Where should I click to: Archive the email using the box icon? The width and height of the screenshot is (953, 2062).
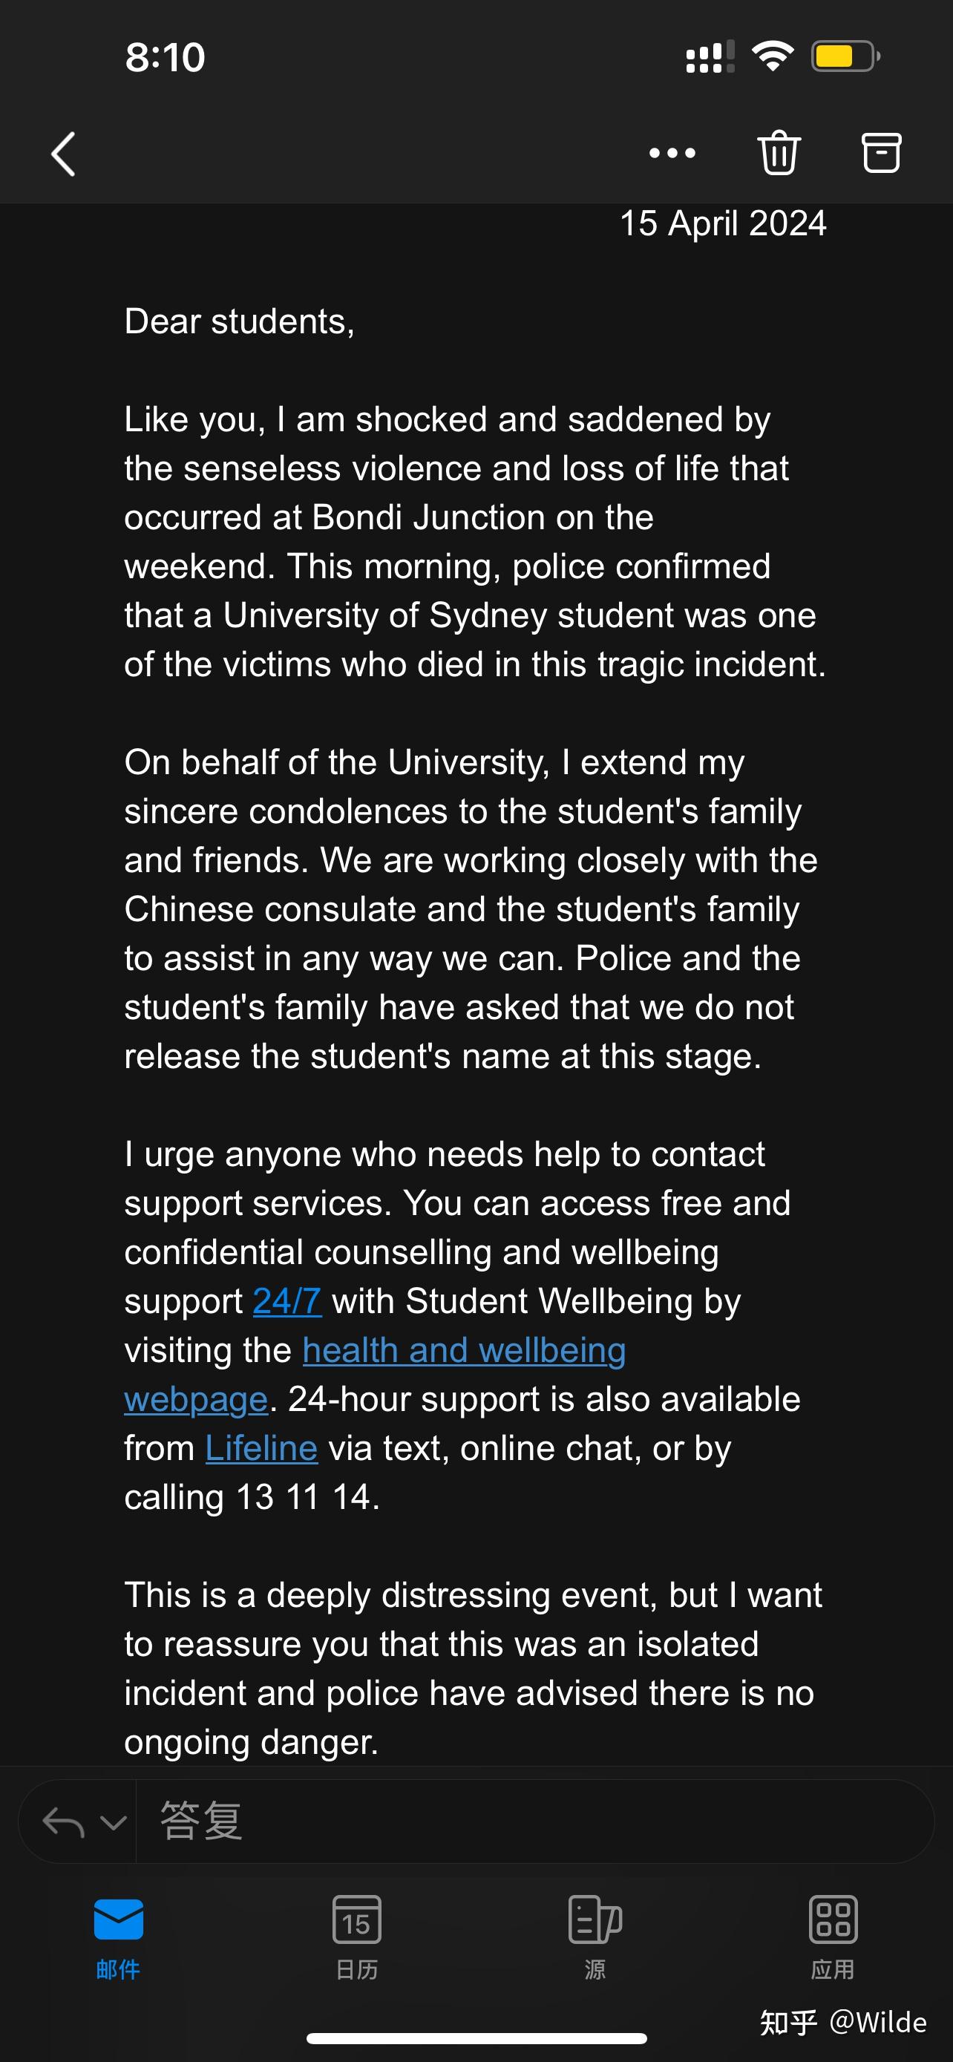point(881,152)
